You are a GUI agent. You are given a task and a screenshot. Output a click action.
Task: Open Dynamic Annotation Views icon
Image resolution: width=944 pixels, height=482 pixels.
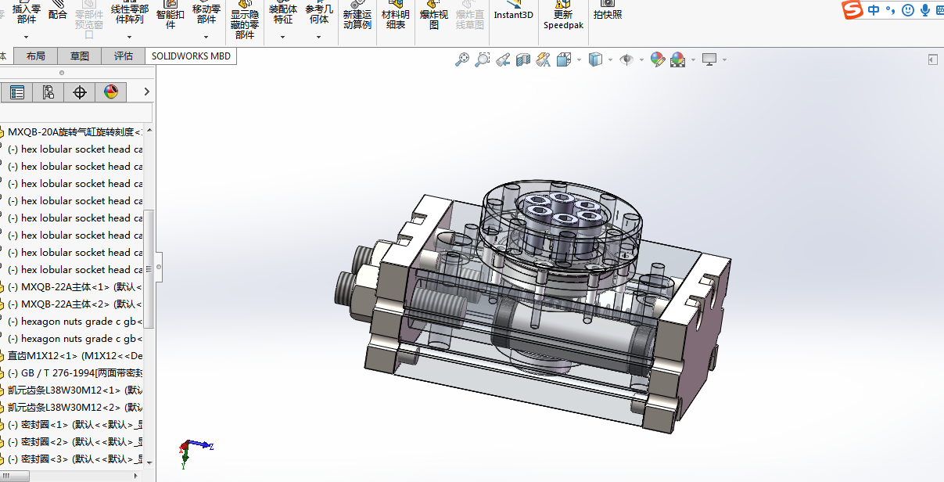[x=544, y=59]
